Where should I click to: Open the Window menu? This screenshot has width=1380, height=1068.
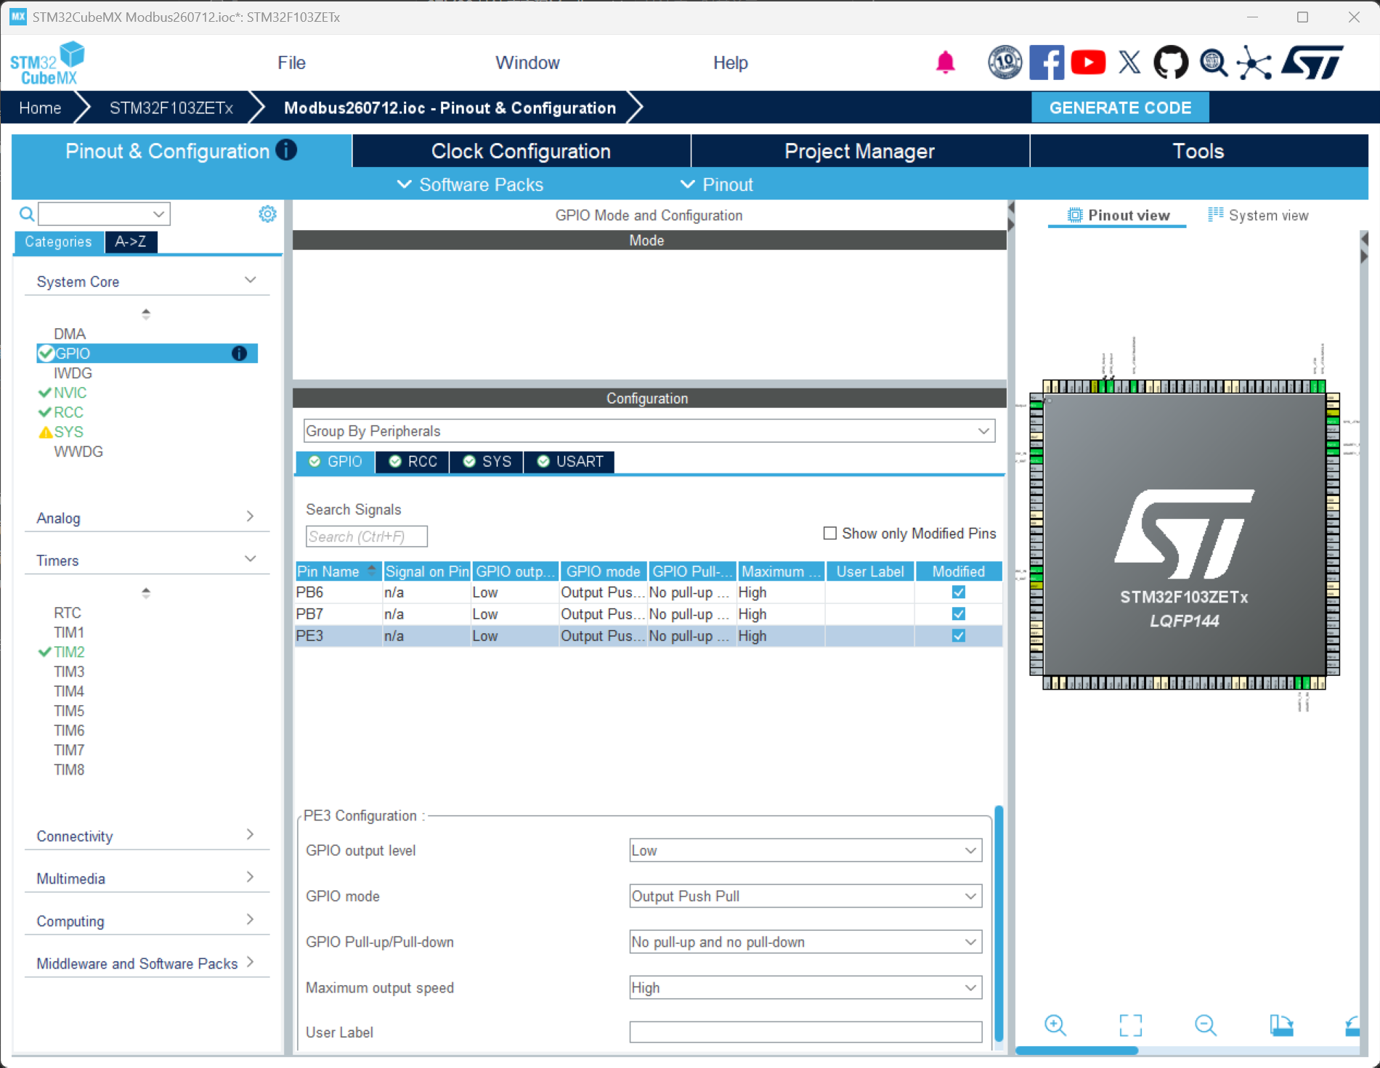[527, 62]
